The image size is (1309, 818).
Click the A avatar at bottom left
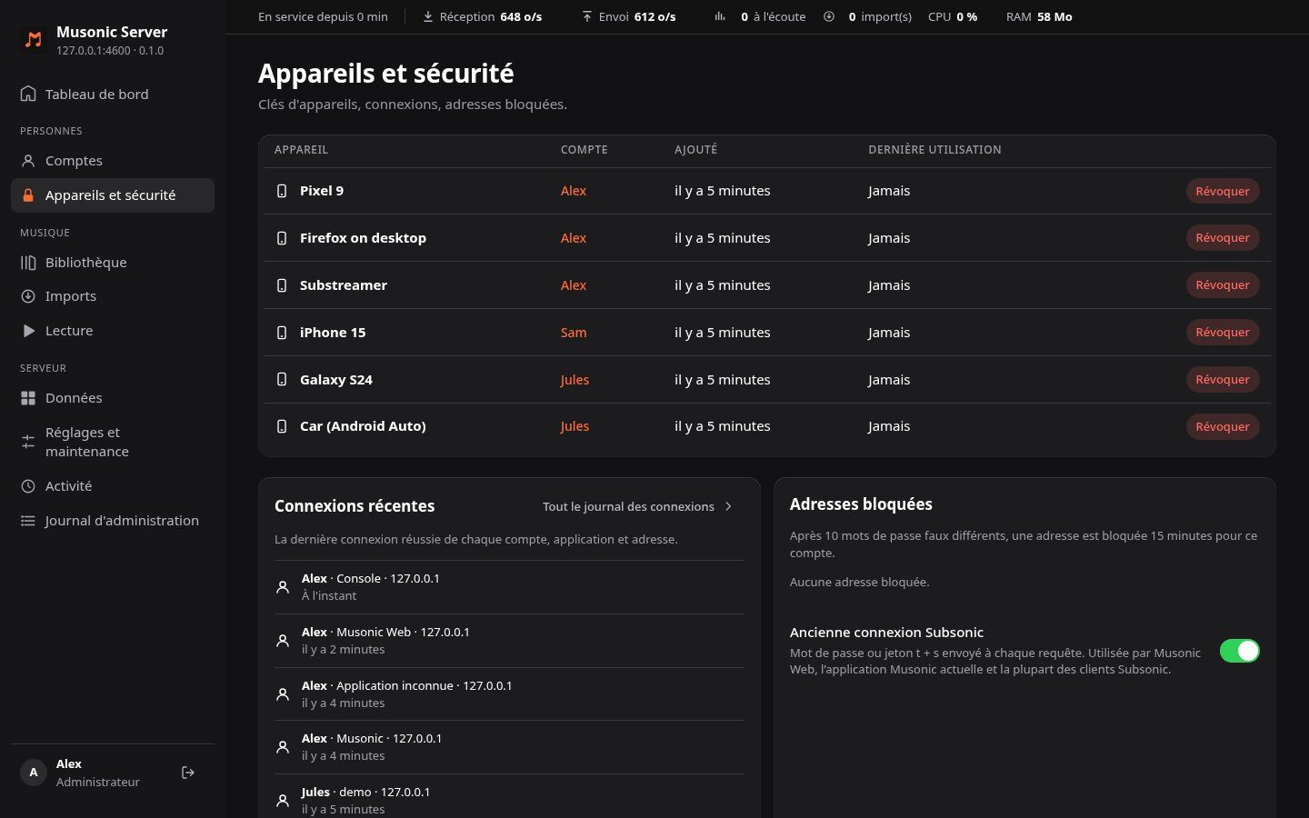(34, 773)
